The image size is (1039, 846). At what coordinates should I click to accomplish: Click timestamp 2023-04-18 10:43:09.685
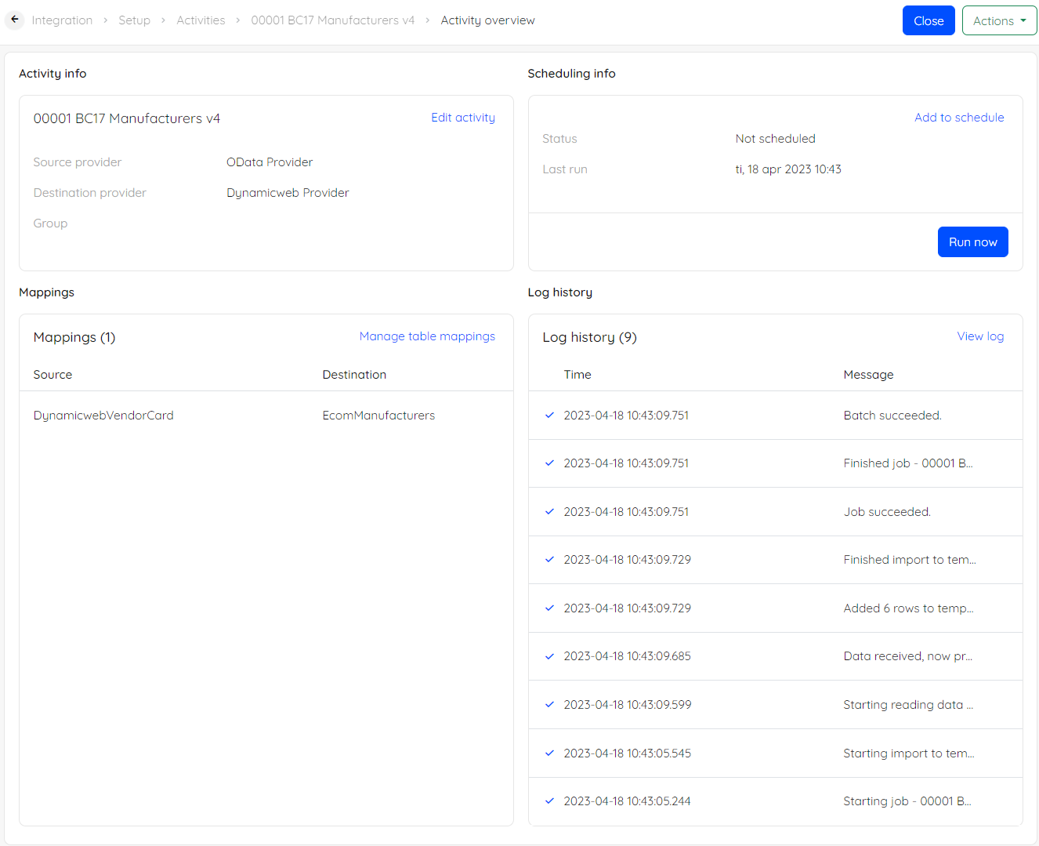pyautogui.click(x=627, y=656)
